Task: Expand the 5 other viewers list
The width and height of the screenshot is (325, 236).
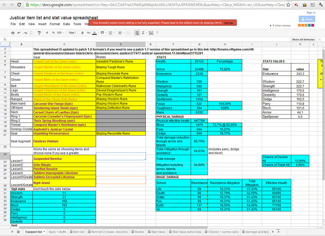Action: click(x=280, y=25)
